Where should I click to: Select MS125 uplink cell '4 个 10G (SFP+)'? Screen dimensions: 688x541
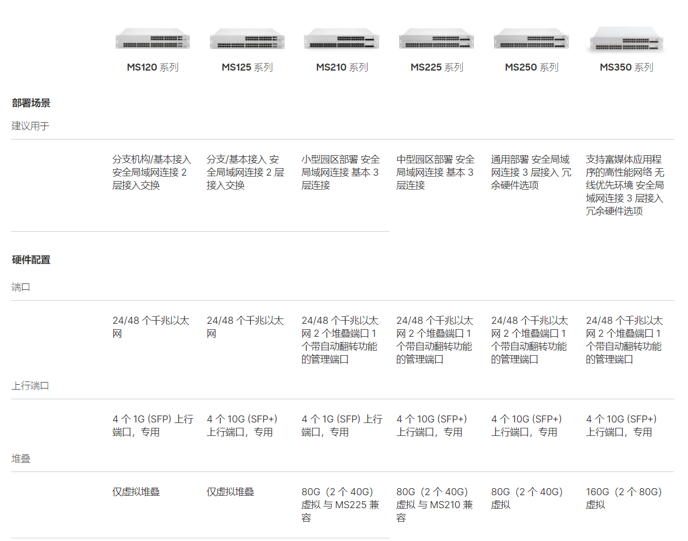242,426
